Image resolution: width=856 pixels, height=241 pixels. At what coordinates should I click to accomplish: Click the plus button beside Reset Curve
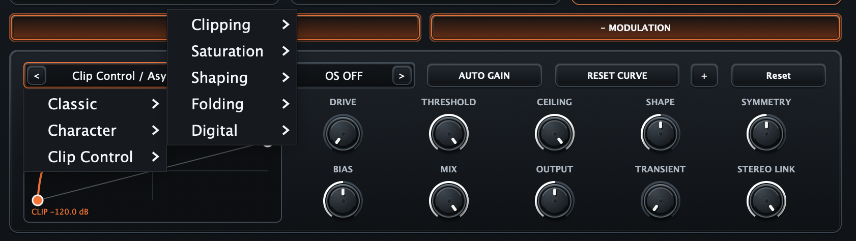tap(704, 76)
